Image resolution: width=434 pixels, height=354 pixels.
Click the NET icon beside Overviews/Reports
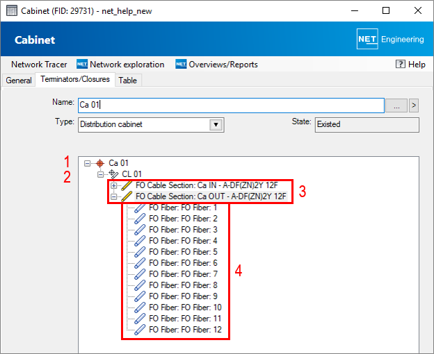click(x=181, y=64)
